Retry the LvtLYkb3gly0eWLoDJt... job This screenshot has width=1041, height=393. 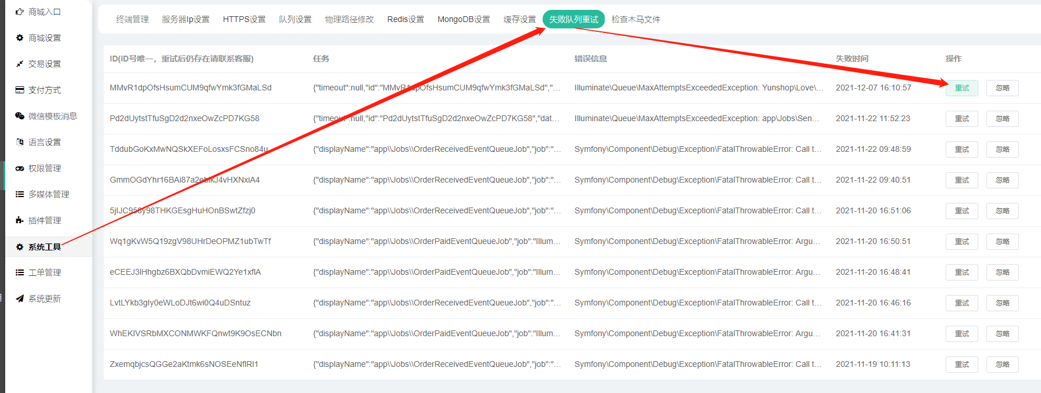[x=962, y=303]
